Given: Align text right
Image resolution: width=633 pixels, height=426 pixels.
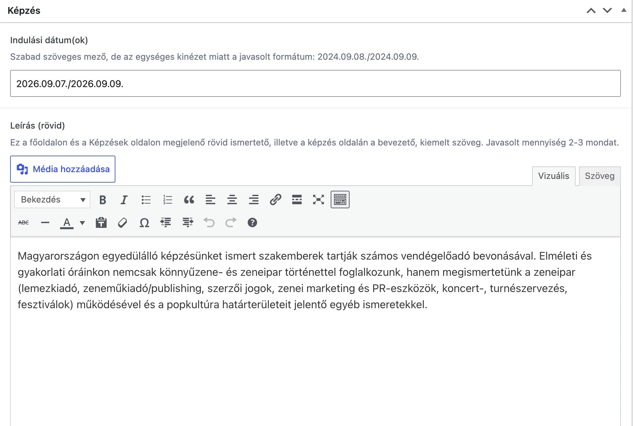Looking at the screenshot, I should pos(254,199).
